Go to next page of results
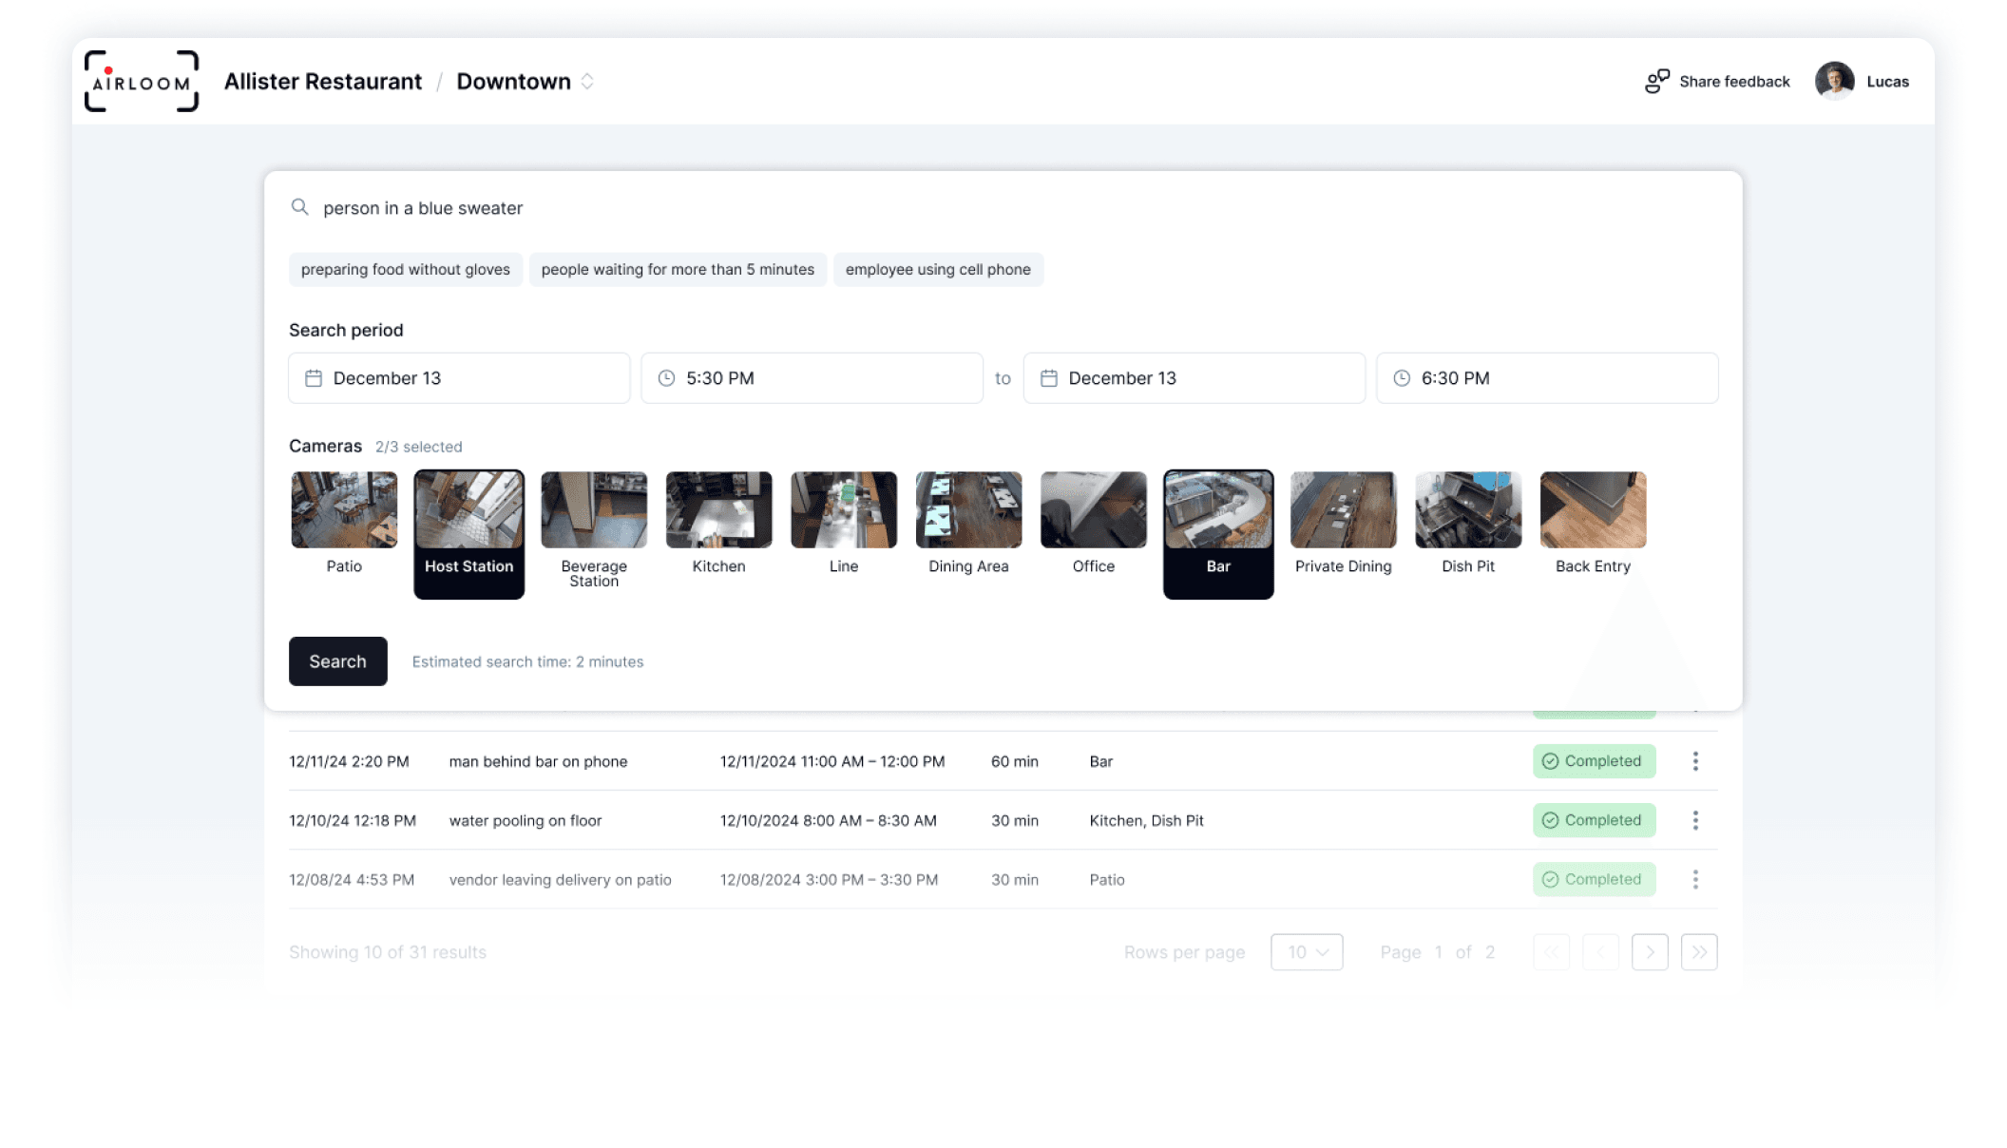2007x1148 pixels. [x=1650, y=952]
